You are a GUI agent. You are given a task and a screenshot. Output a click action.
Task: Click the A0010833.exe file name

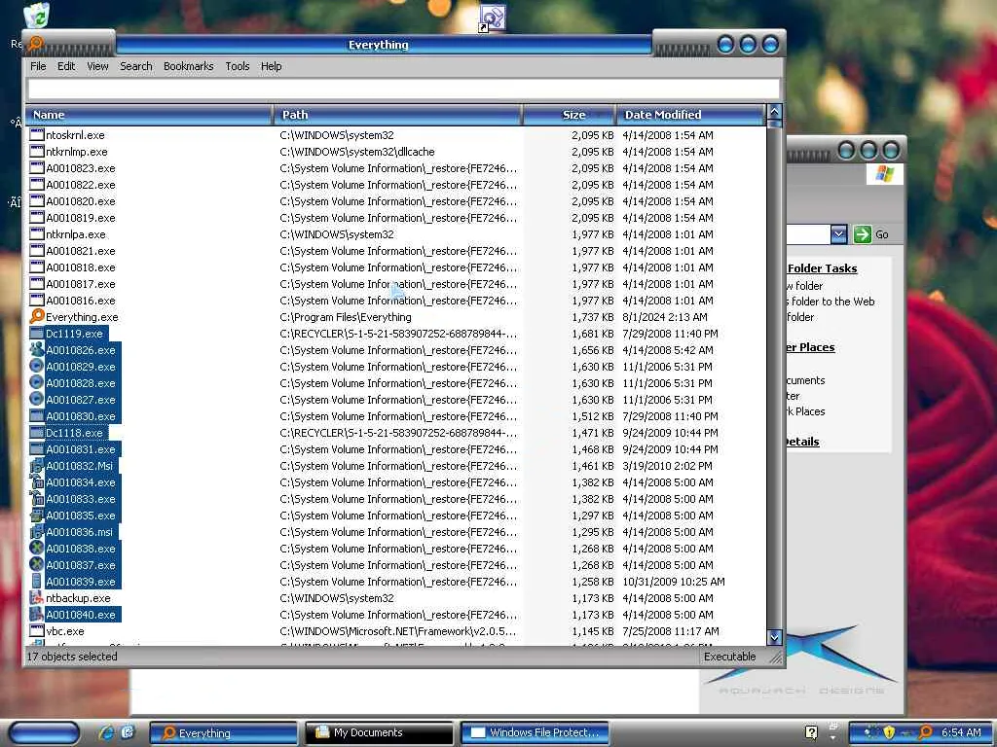coord(81,499)
